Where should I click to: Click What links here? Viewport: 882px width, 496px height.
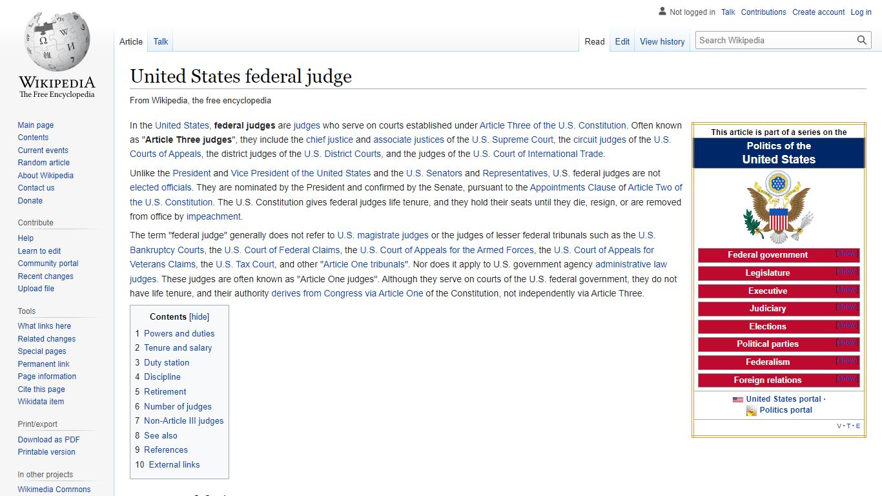(45, 326)
